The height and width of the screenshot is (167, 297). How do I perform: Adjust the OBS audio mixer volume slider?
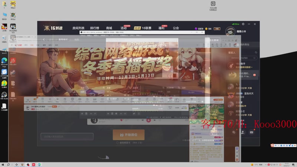tap(144, 105)
